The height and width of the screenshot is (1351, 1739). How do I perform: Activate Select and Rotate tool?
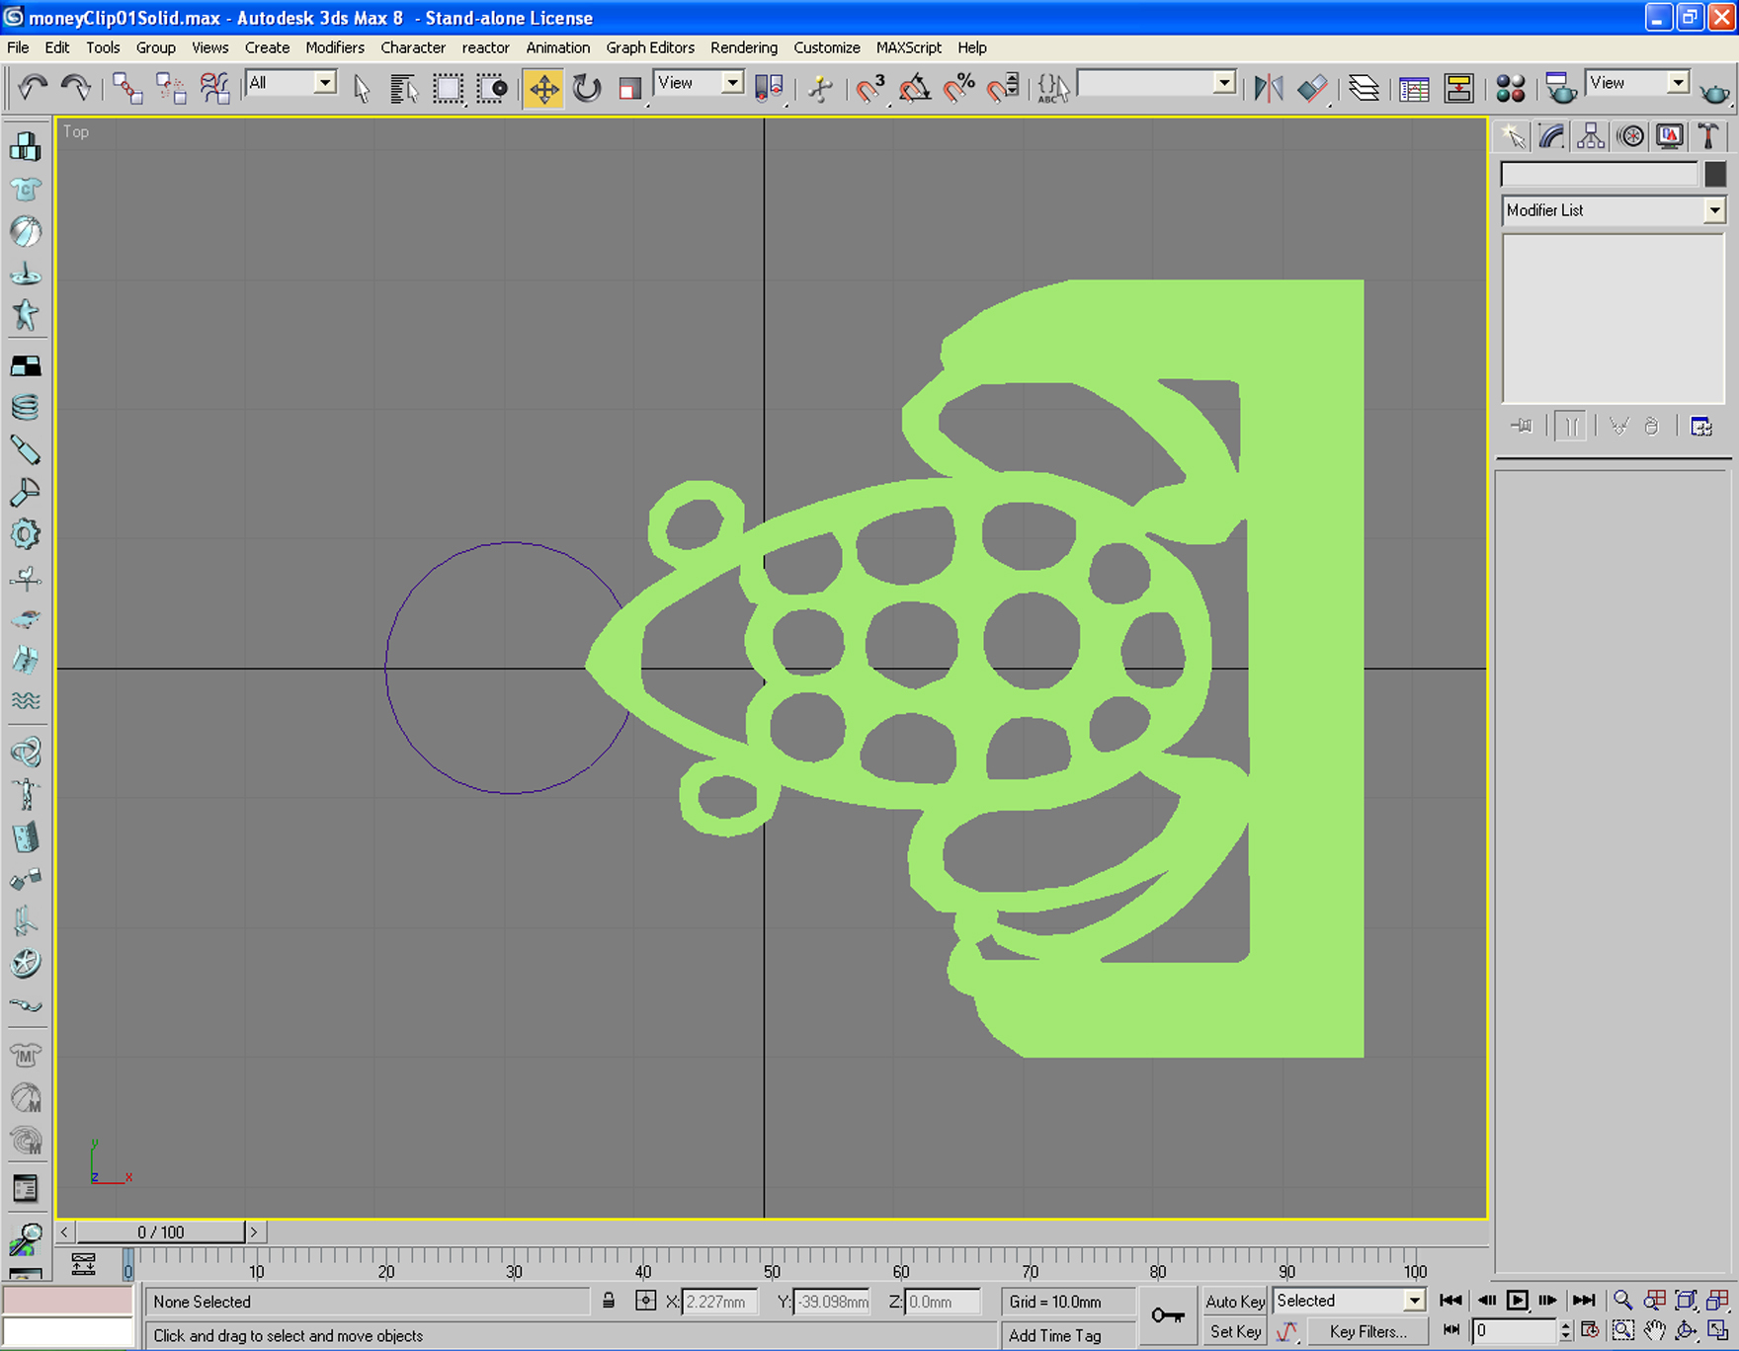tap(587, 88)
